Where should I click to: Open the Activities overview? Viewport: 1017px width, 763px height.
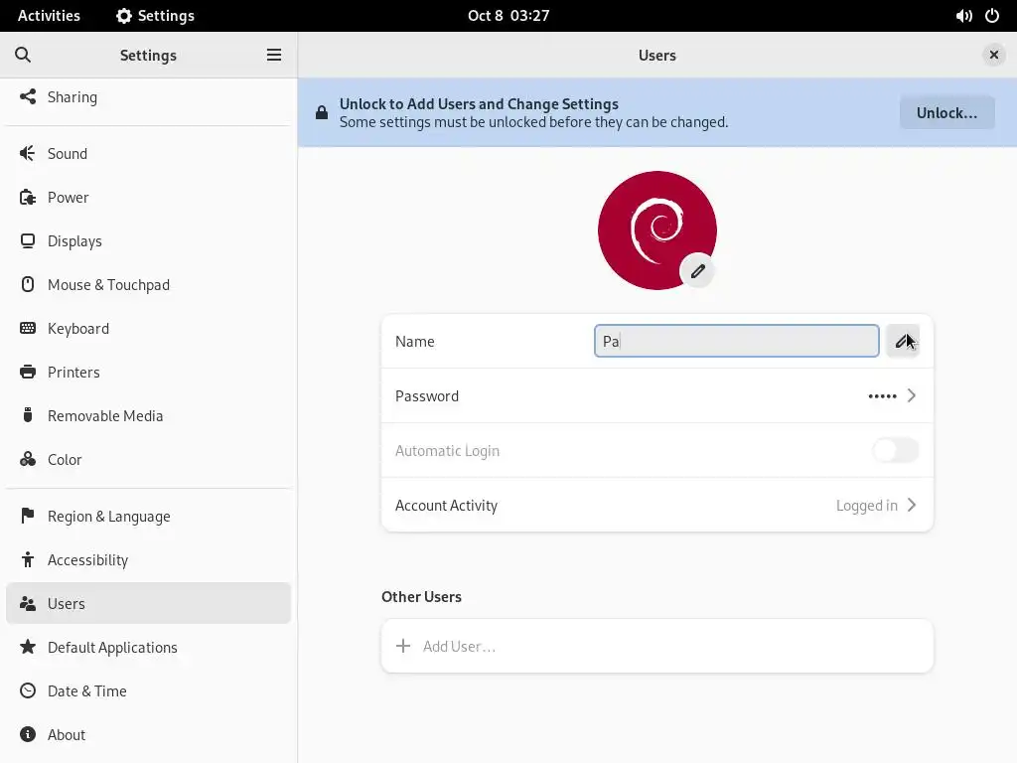(49, 16)
